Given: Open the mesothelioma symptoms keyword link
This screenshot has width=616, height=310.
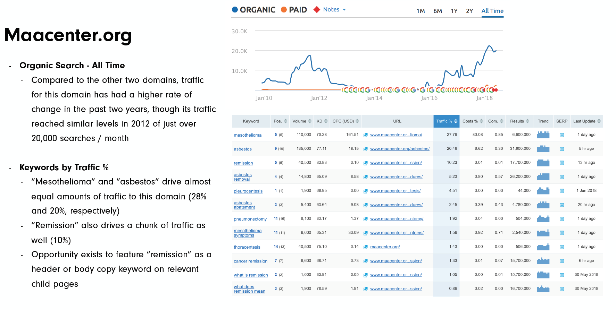Looking at the screenshot, I should 248,233.
